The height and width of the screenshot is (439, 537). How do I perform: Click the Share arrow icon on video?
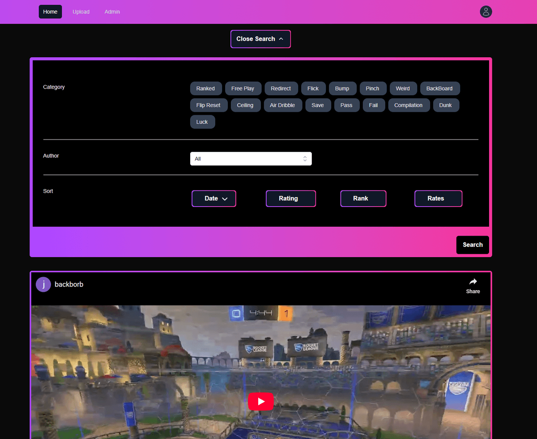pos(473,282)
